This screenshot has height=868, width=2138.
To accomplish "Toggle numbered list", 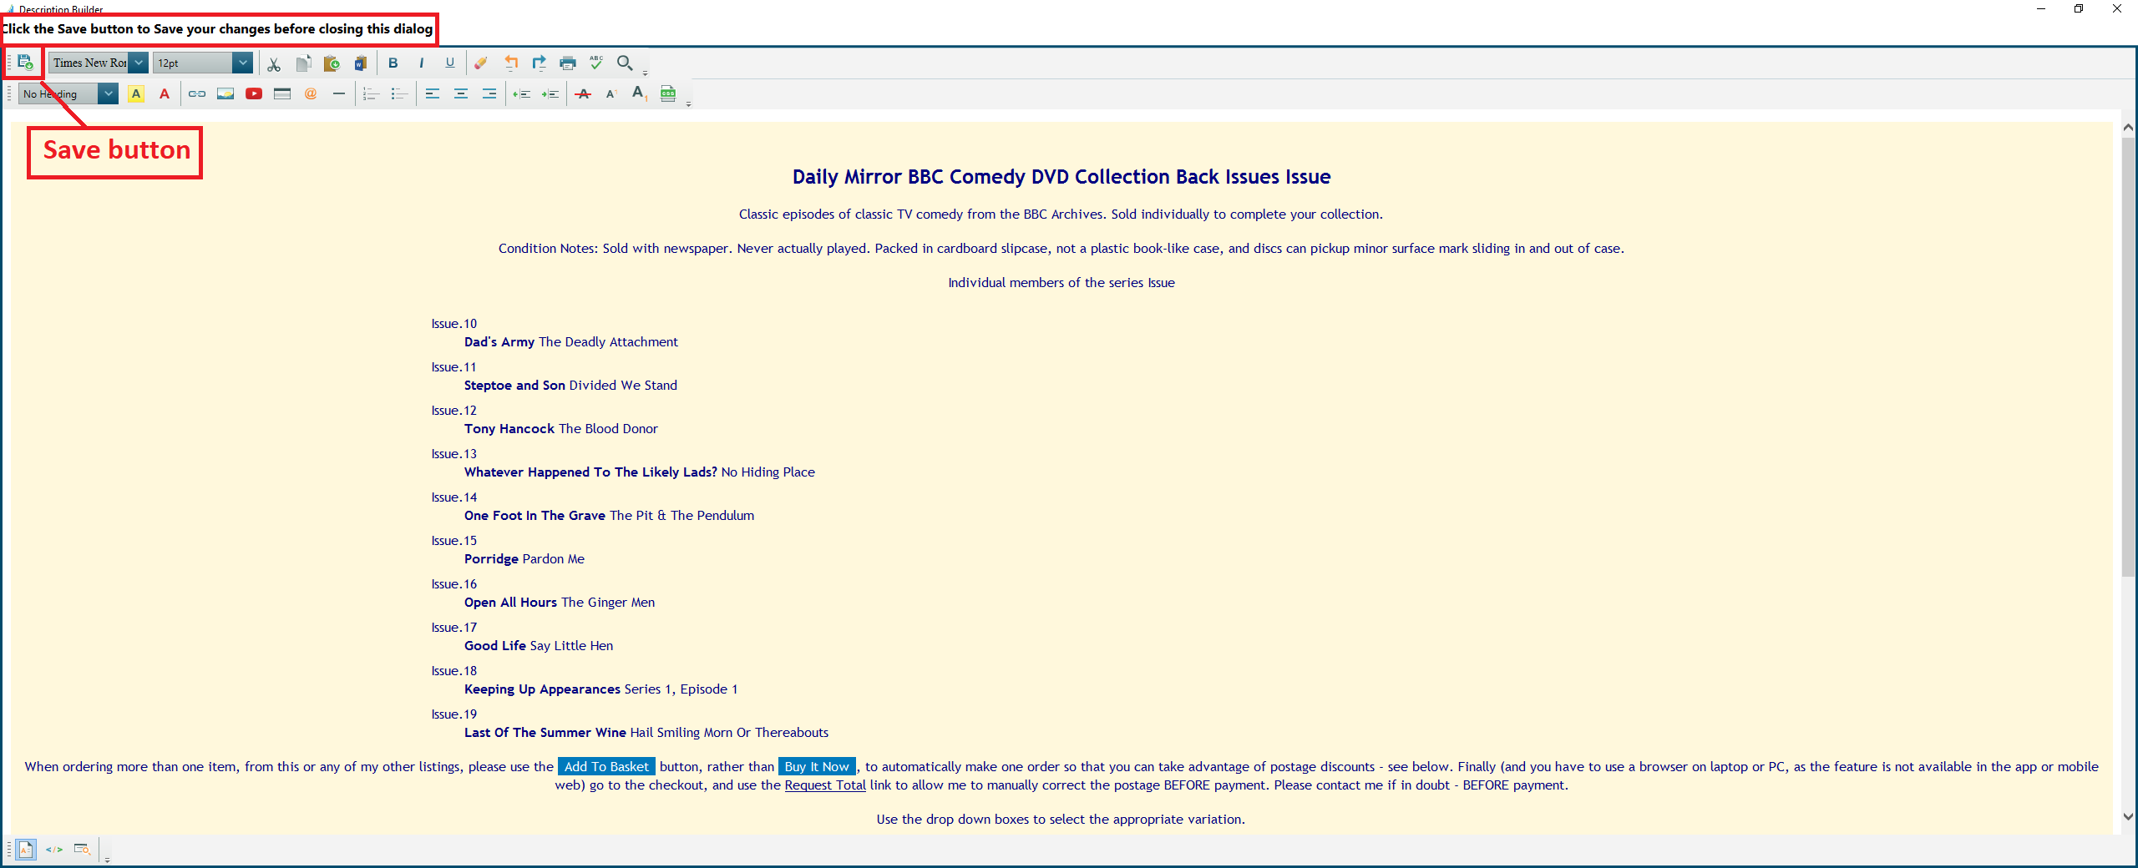I will [372, 94].
